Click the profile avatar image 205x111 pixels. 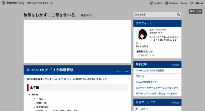[x=142, y=34]
